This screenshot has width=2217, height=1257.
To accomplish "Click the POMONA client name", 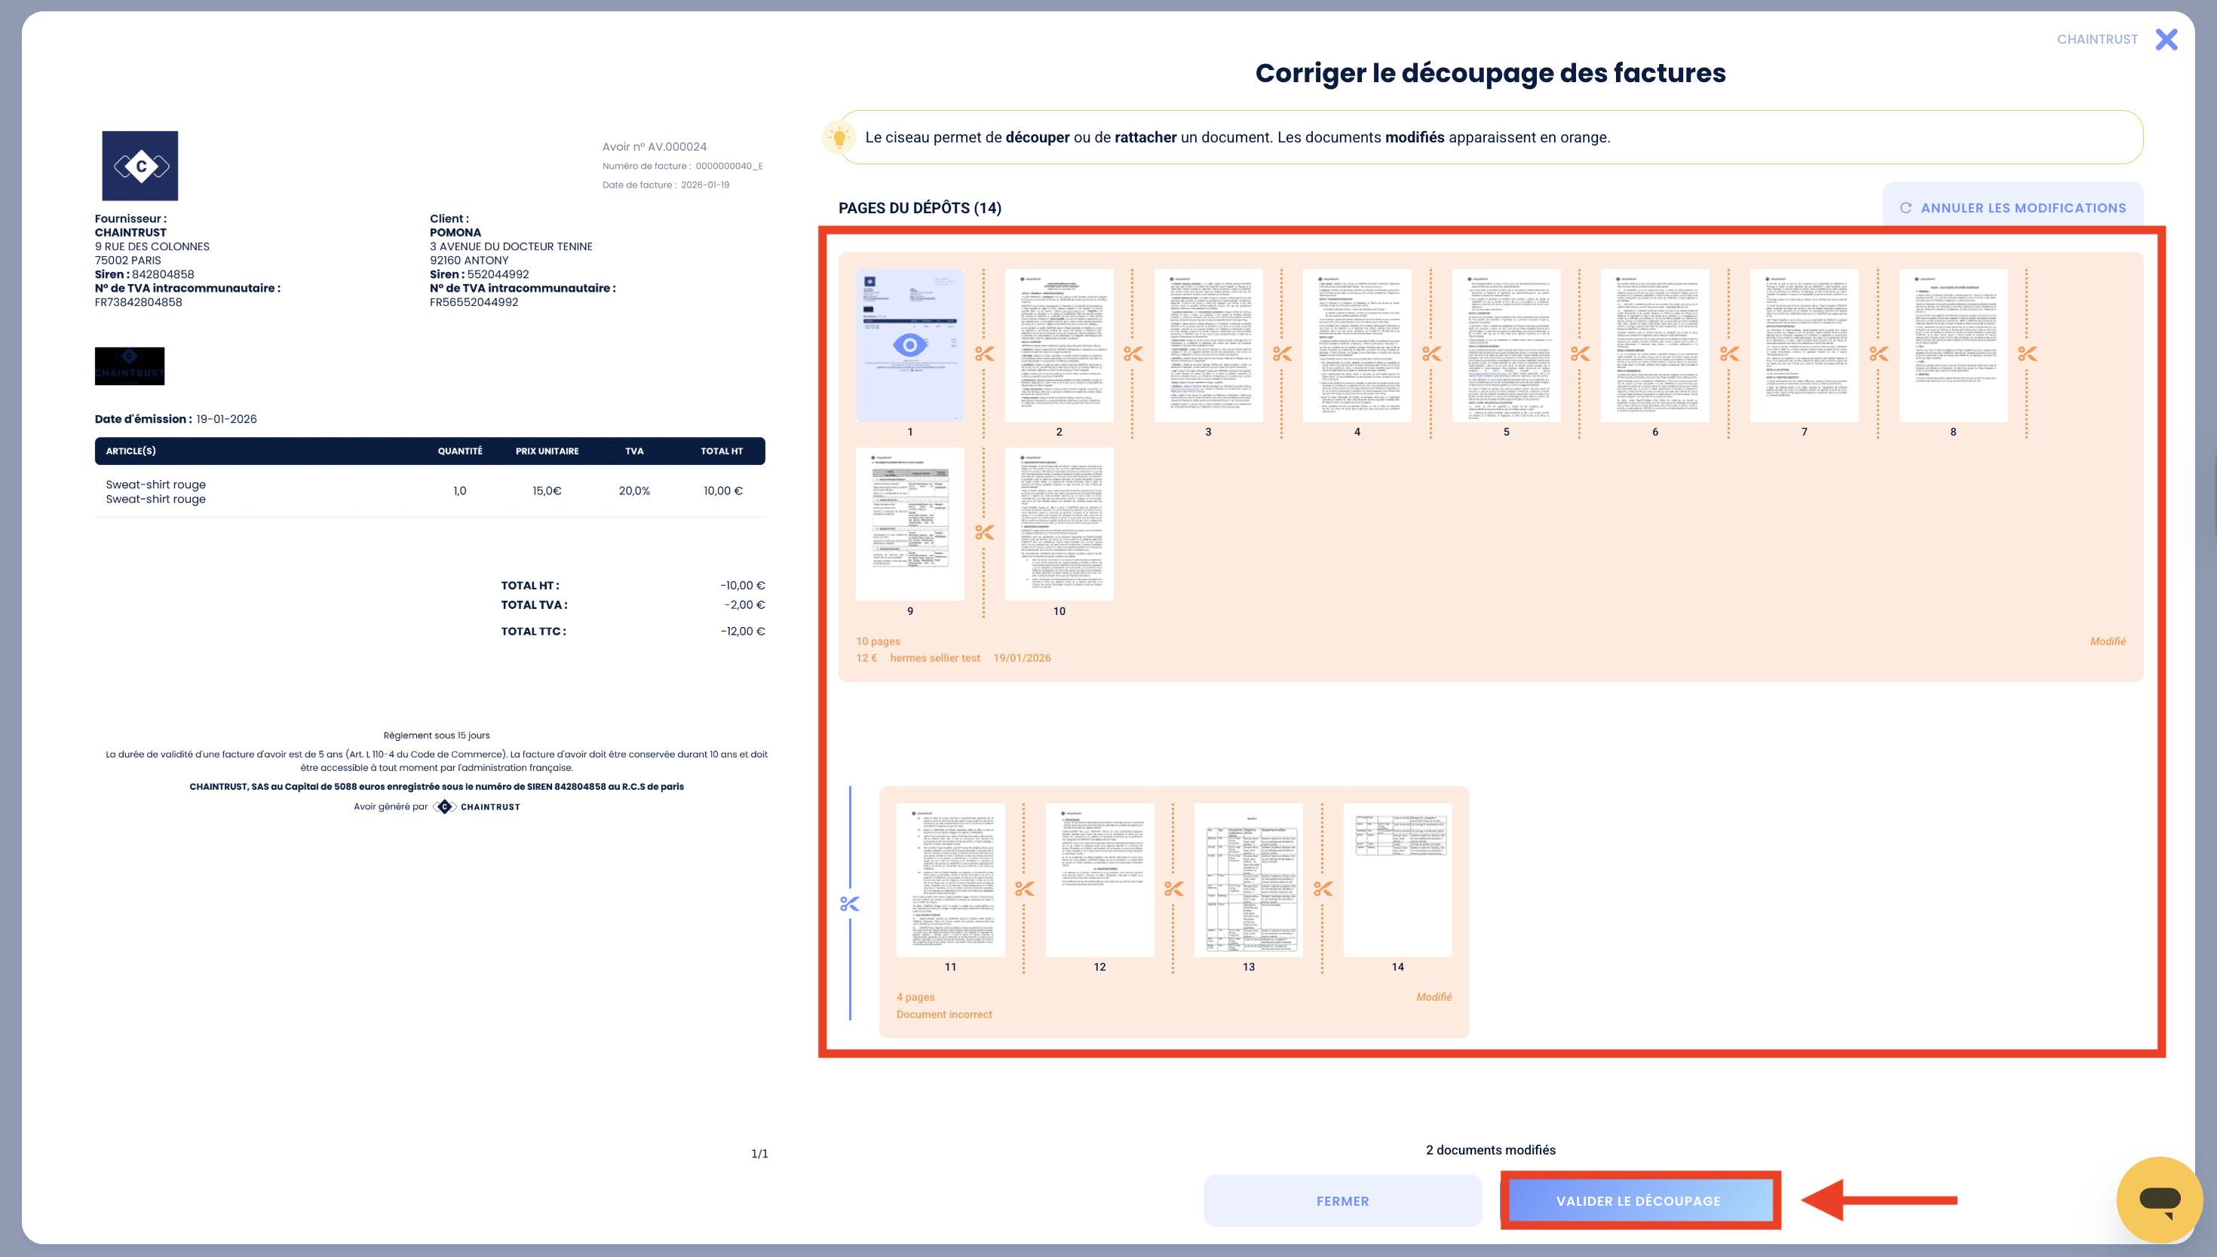I will (455, 232).
